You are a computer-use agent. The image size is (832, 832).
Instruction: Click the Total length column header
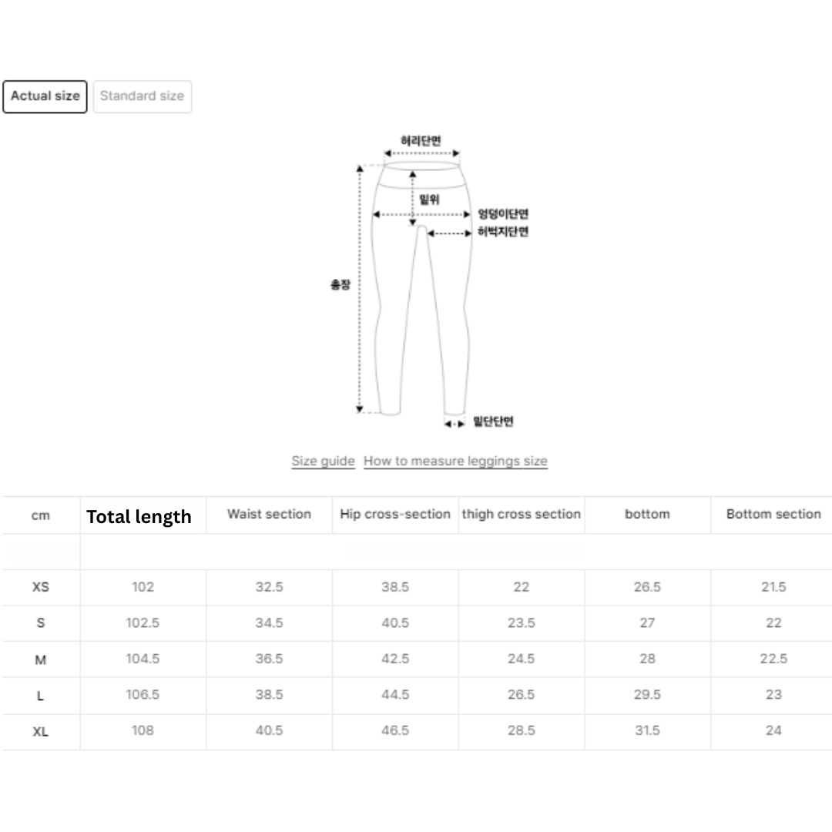coord(139,516)
